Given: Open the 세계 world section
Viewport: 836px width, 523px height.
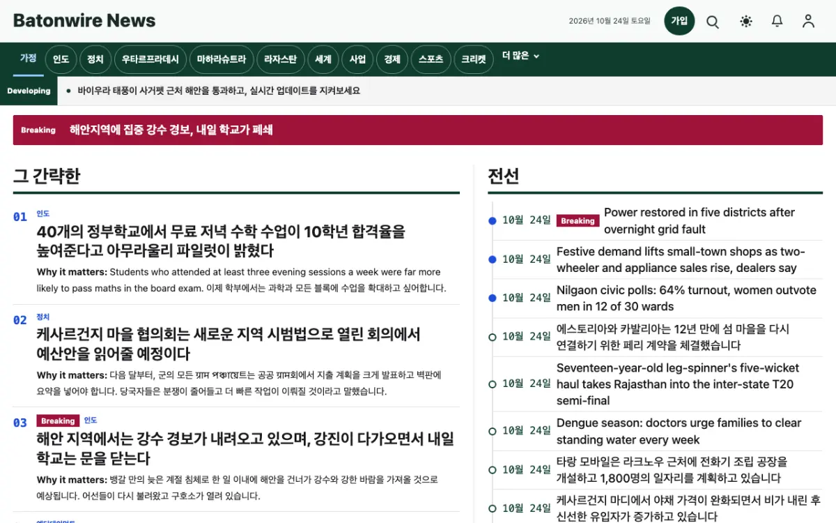Looking at the screenshot, I should click(323, 60).
